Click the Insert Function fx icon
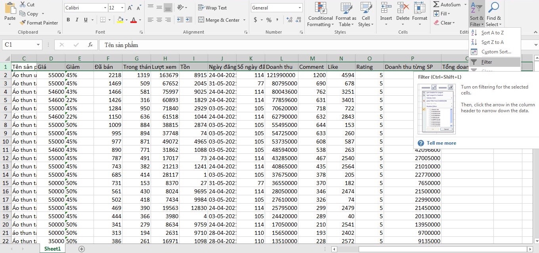Screen dimensions: 539x253 click(90, 45)
